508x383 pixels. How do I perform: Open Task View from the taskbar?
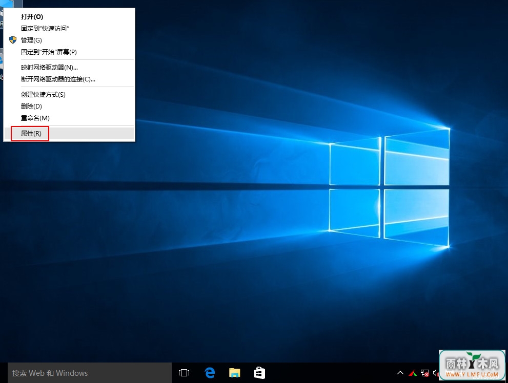click(x=184, y=373)
